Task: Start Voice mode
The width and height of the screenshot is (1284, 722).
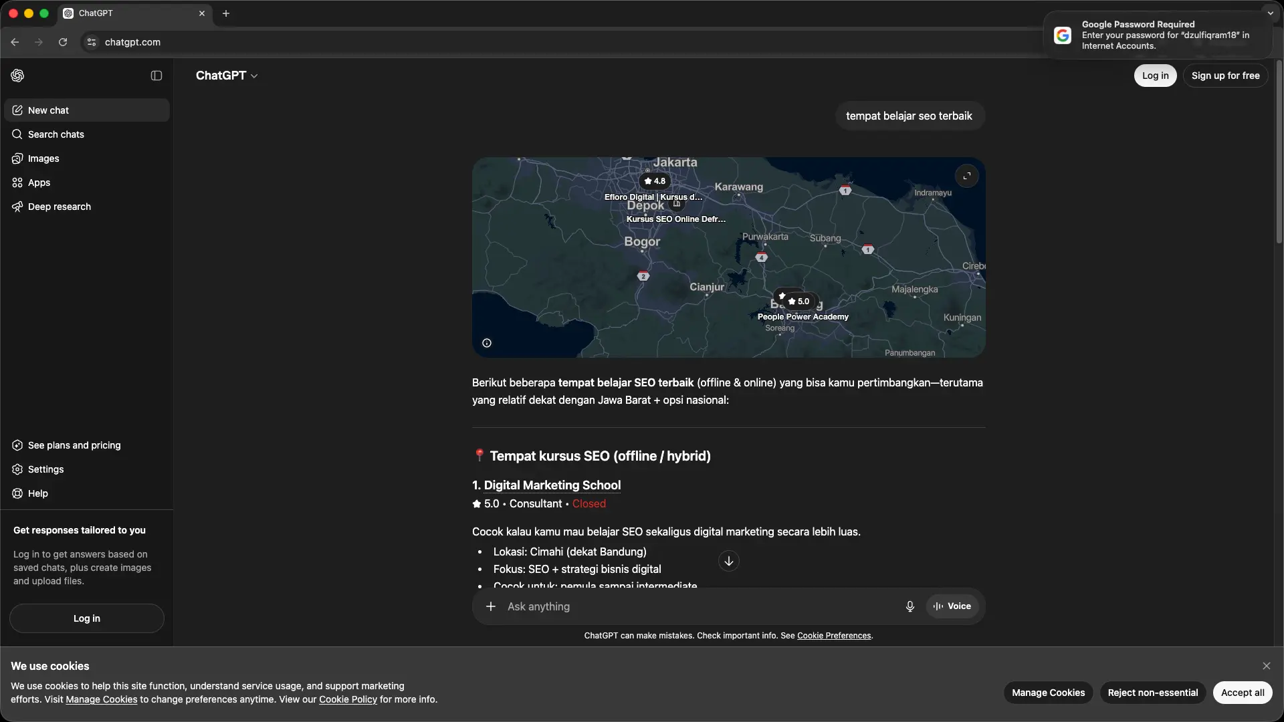Action: click(952, 606)
